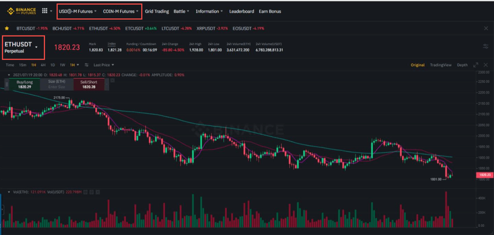Open Earn Bonus page

270,12
